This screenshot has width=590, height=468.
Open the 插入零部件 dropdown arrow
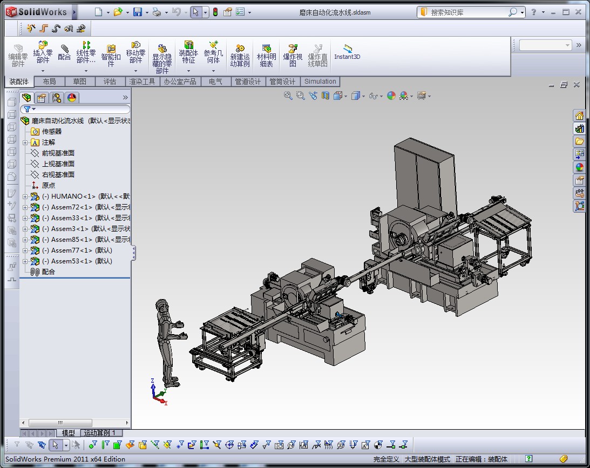tap(43, 71)
